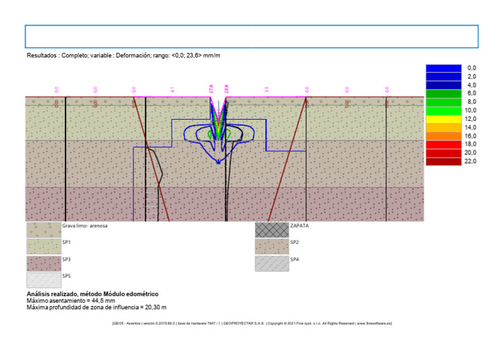Viewport: 503px width, 355px height.
Task: Click the '16,0' legend value label
Action: pos(471,136)
